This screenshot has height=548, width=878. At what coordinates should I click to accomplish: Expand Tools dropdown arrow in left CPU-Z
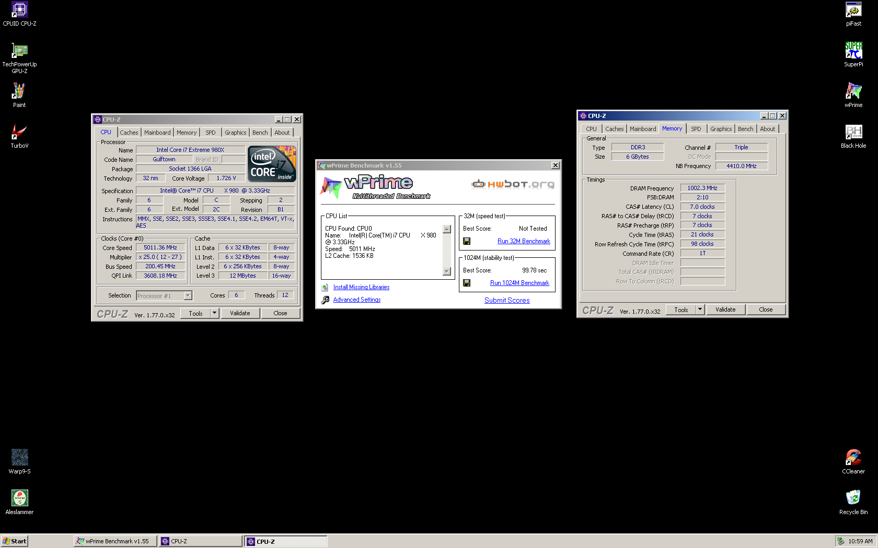coord(214,313)
